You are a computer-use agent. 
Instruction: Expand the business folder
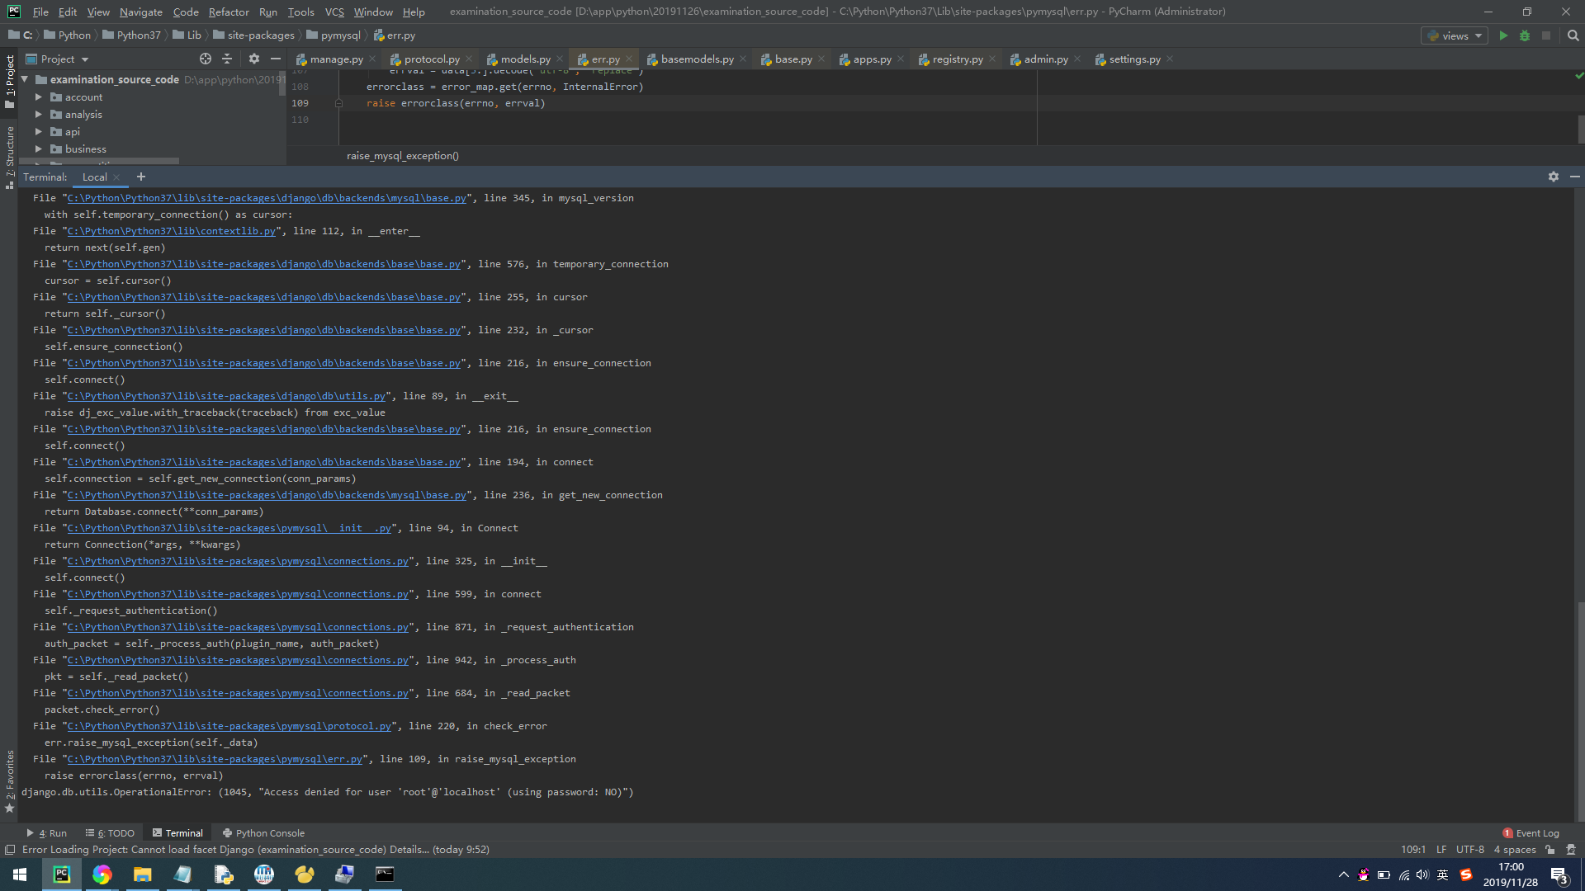click(38, 149)
